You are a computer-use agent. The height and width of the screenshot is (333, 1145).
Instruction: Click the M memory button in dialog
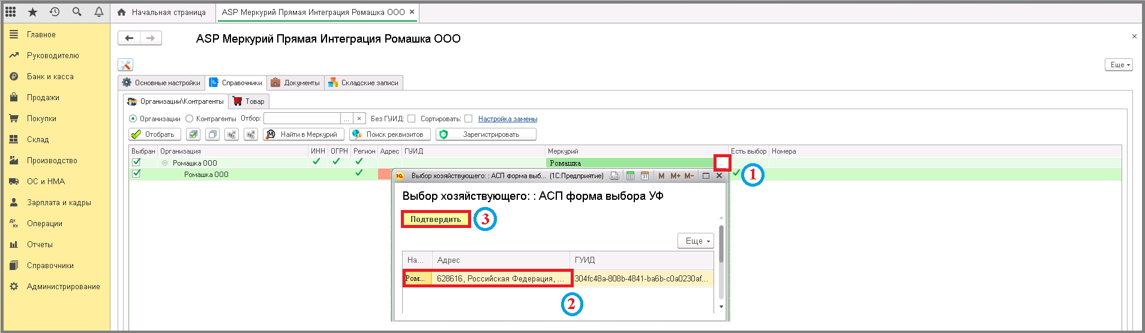coord(661,176)
